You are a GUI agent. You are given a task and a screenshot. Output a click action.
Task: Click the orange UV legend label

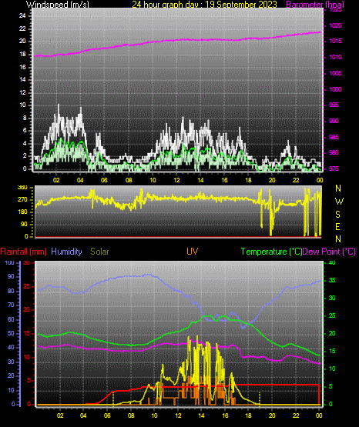[193, 251]
